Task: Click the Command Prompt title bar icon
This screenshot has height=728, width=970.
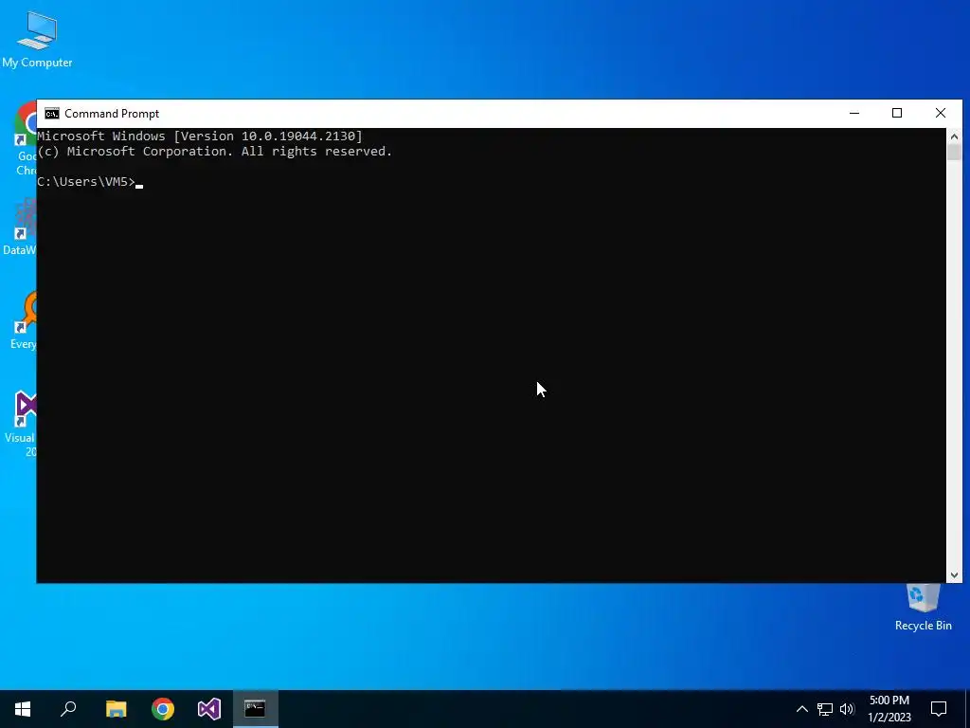Action: coord(52,114)
